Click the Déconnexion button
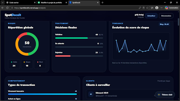 coord(166,16)
